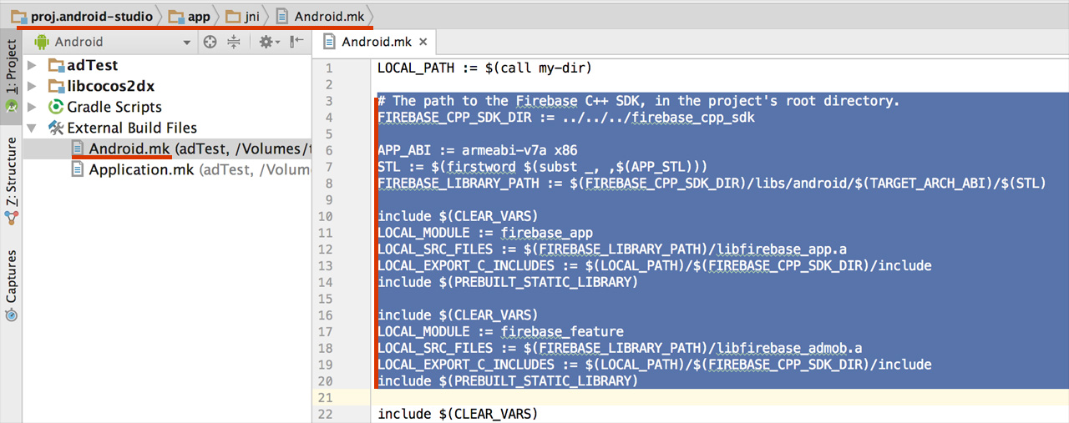Click the jni folder breadcrumb
Image resolution: width=1069 pixels, height=423 pixels.
tap(251, 16)
